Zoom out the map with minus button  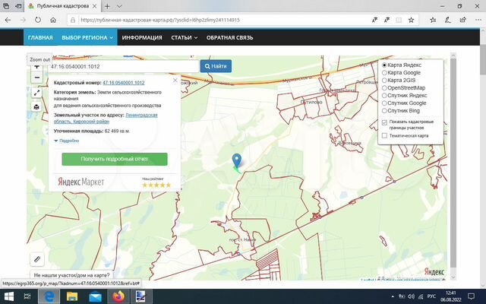(x=37, y=78)
